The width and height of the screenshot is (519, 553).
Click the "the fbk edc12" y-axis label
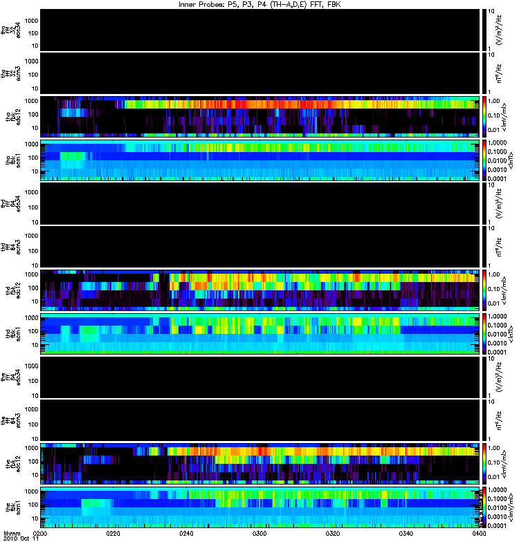pyautogui.click(x=13, y=464)
